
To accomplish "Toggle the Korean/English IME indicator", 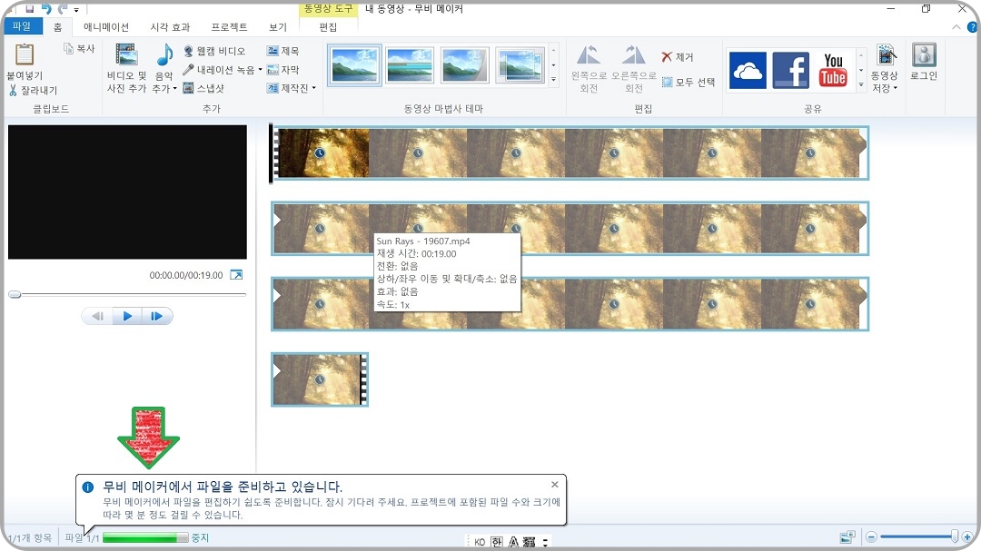I will [496, 540].
